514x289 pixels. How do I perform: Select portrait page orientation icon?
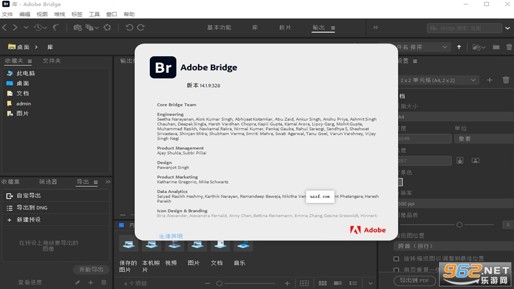[x=460, y=161]
